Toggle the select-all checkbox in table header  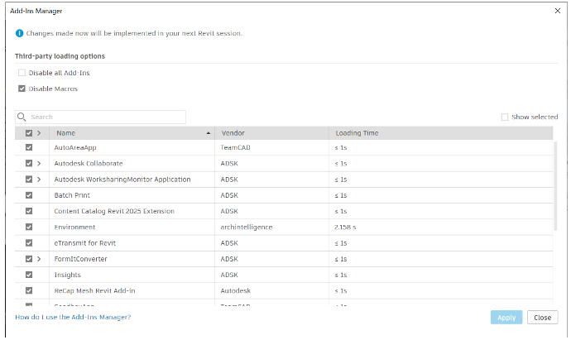(29, 133)
